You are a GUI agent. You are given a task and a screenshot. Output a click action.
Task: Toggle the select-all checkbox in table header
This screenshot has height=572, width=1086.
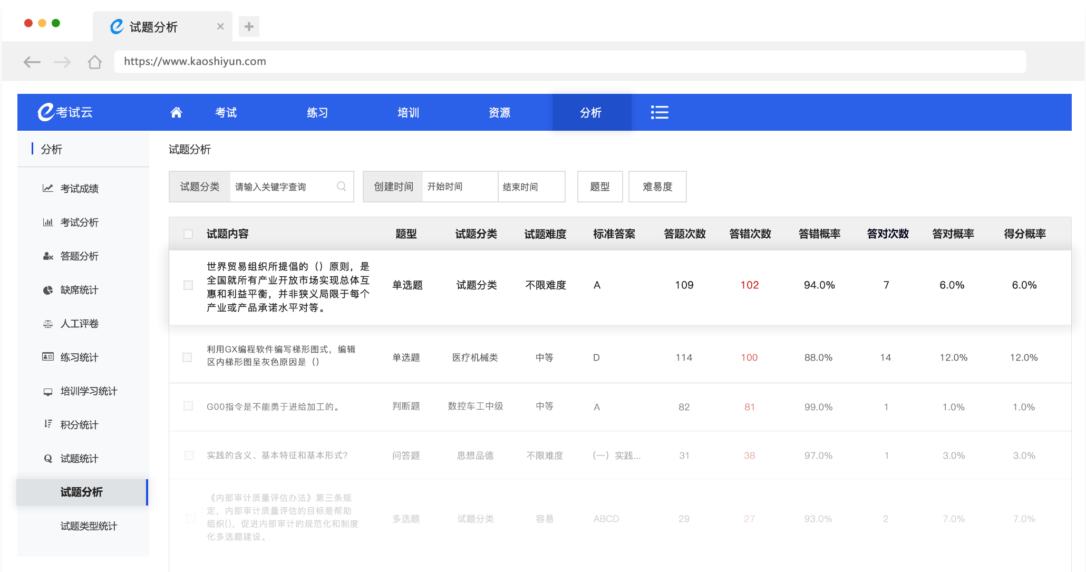pos(188,234)
